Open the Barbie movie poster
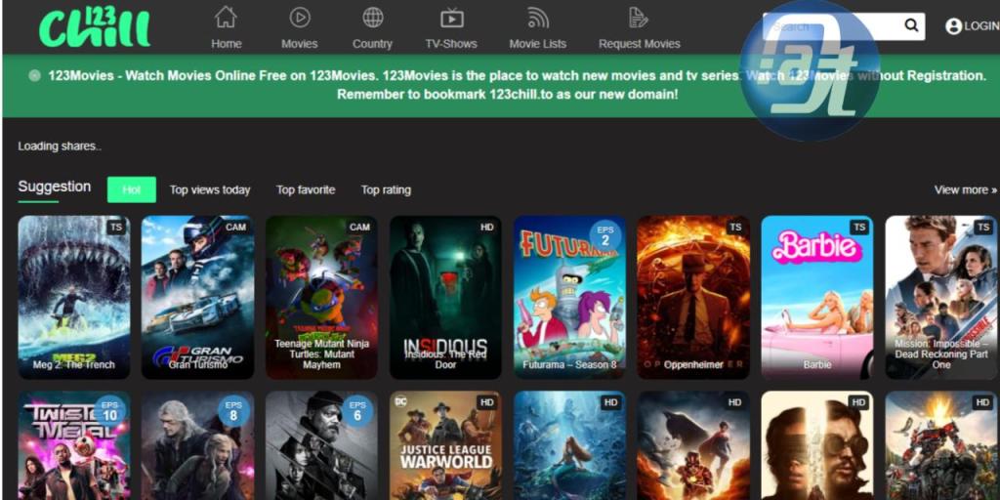The width and height of the screenshot is (1000, 500). click(x=817, y=297)
